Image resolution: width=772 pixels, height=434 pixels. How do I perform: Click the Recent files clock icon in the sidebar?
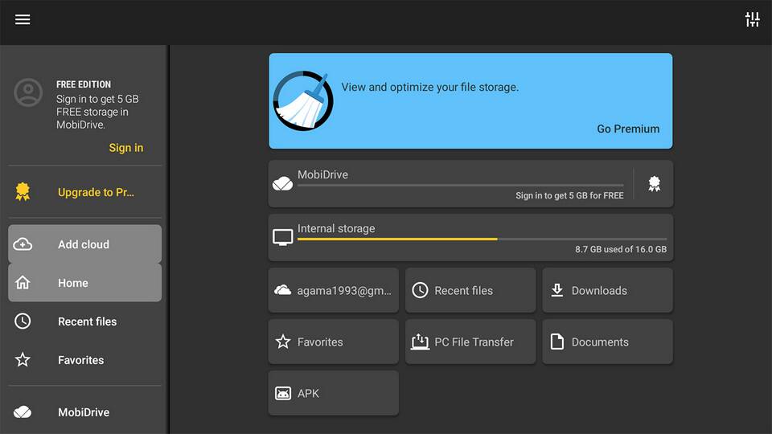[23, 321]
